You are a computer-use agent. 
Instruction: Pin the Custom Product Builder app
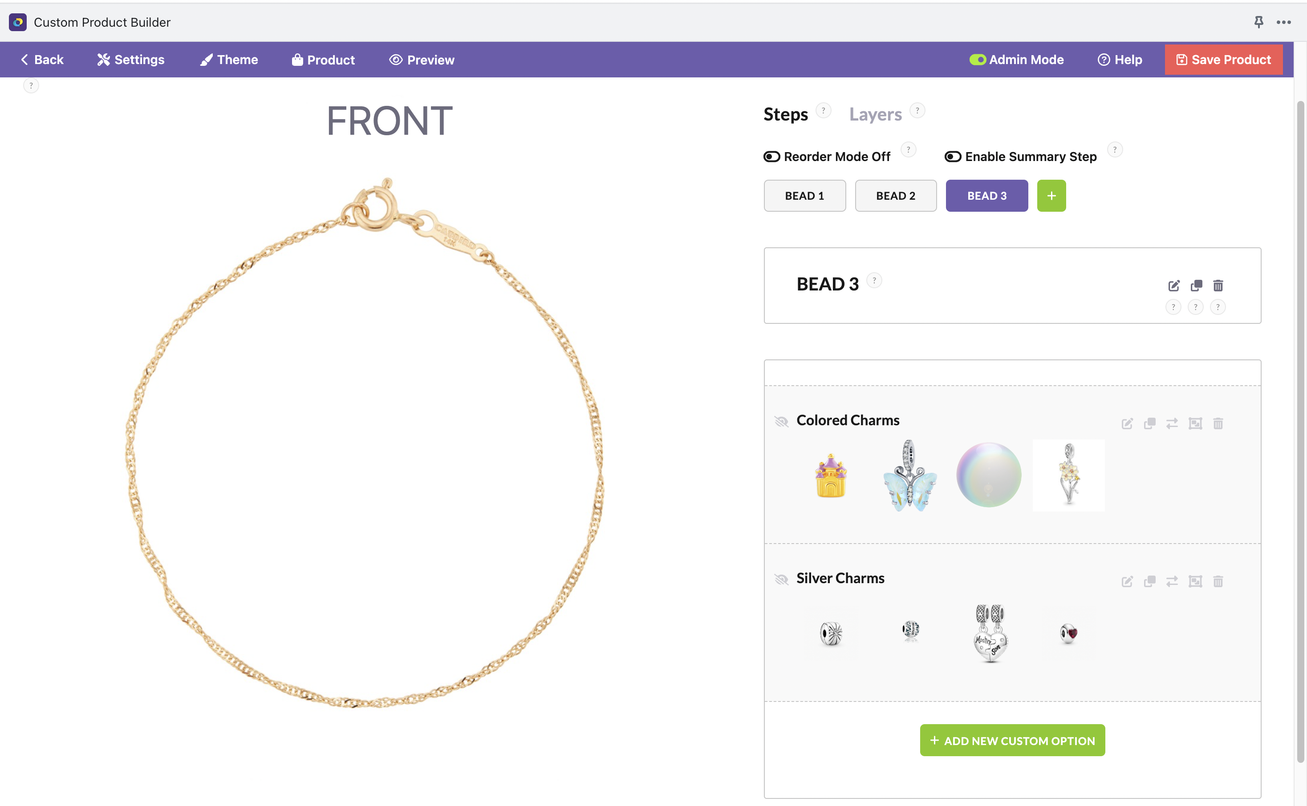pos(1258,22)
